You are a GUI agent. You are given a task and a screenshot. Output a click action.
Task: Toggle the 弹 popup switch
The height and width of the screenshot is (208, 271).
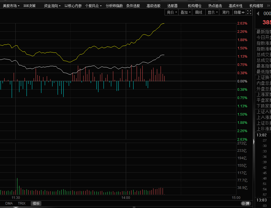coord(245,203)
